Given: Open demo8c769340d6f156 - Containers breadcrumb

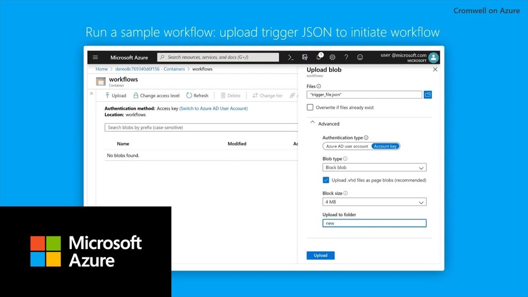Looking at the screenshot, I should pos(150,69).
